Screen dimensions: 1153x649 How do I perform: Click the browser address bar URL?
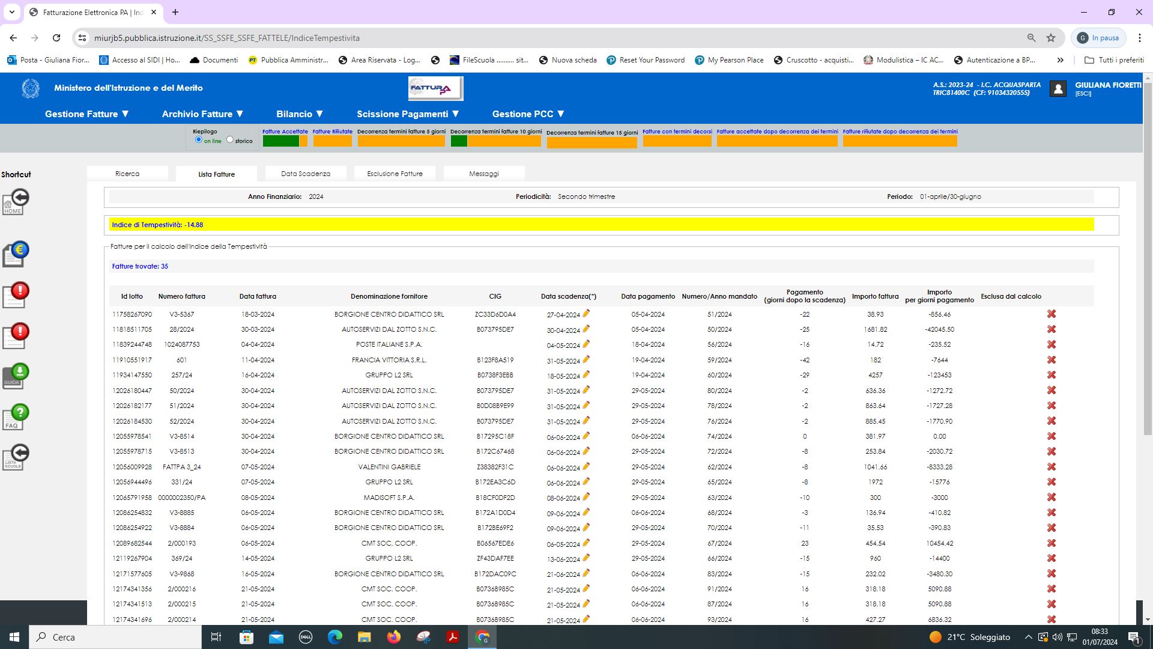pos(227,38)
